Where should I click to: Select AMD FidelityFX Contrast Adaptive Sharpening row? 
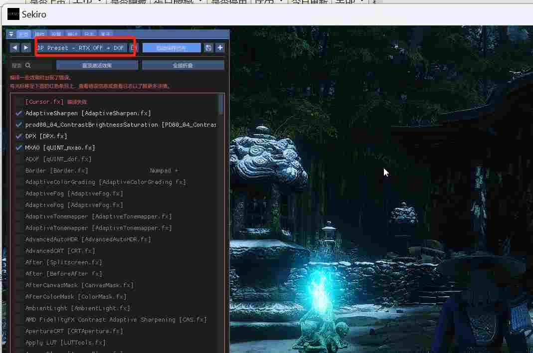click(116, 320)
